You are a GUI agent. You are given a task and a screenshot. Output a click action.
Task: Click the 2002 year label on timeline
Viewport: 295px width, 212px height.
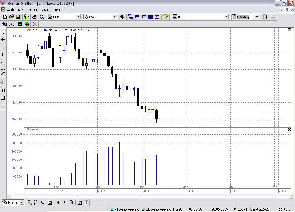[102, 191]
